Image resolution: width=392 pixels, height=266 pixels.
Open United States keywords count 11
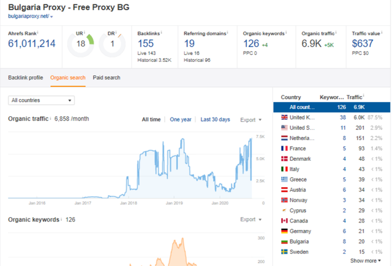[x=343, y=128]
